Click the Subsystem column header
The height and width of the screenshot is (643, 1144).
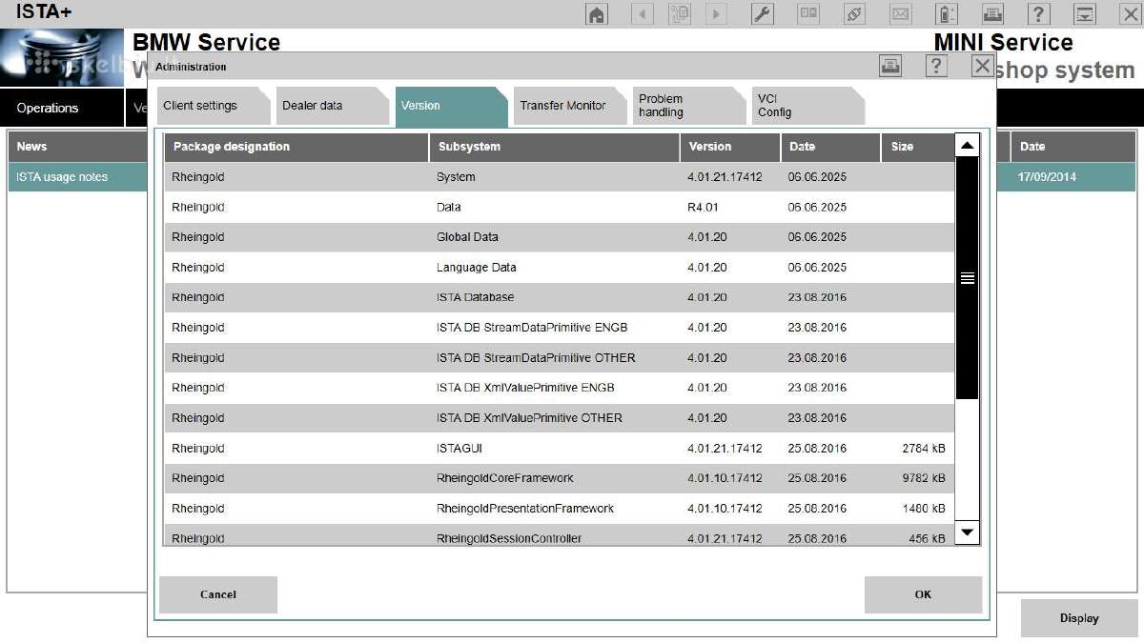[x=555, y=147]
